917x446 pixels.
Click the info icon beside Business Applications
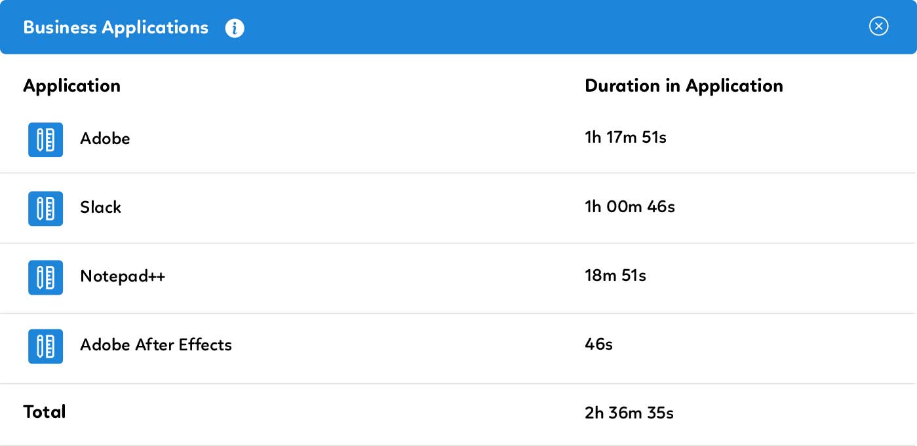(235, 28)
